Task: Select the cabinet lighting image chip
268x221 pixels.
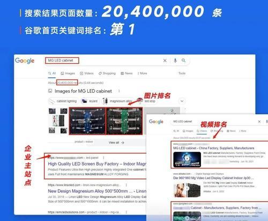Action: [x=63, y=101]
